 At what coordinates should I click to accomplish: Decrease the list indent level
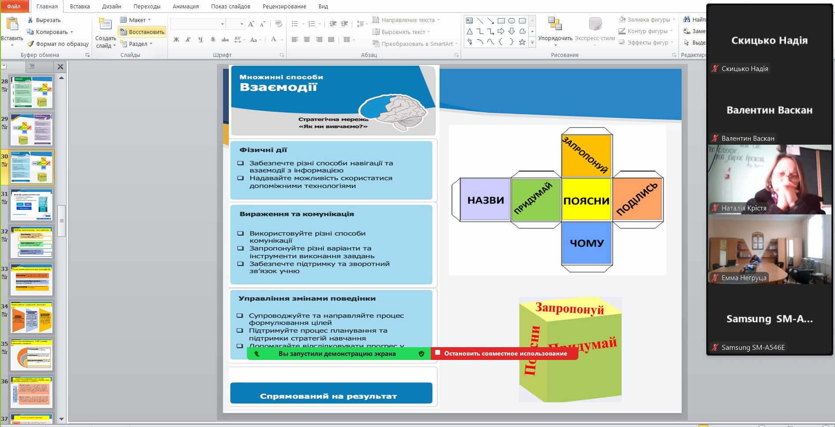333,24
